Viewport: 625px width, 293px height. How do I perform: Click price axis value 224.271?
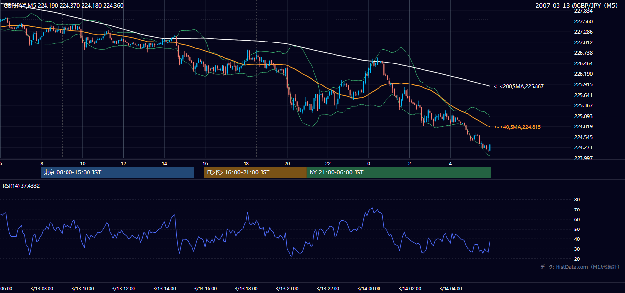(583, 147)
